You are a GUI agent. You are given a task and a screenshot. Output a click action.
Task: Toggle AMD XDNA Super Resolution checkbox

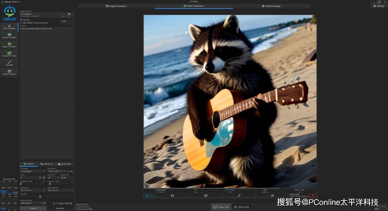click(x=21, y=23)
